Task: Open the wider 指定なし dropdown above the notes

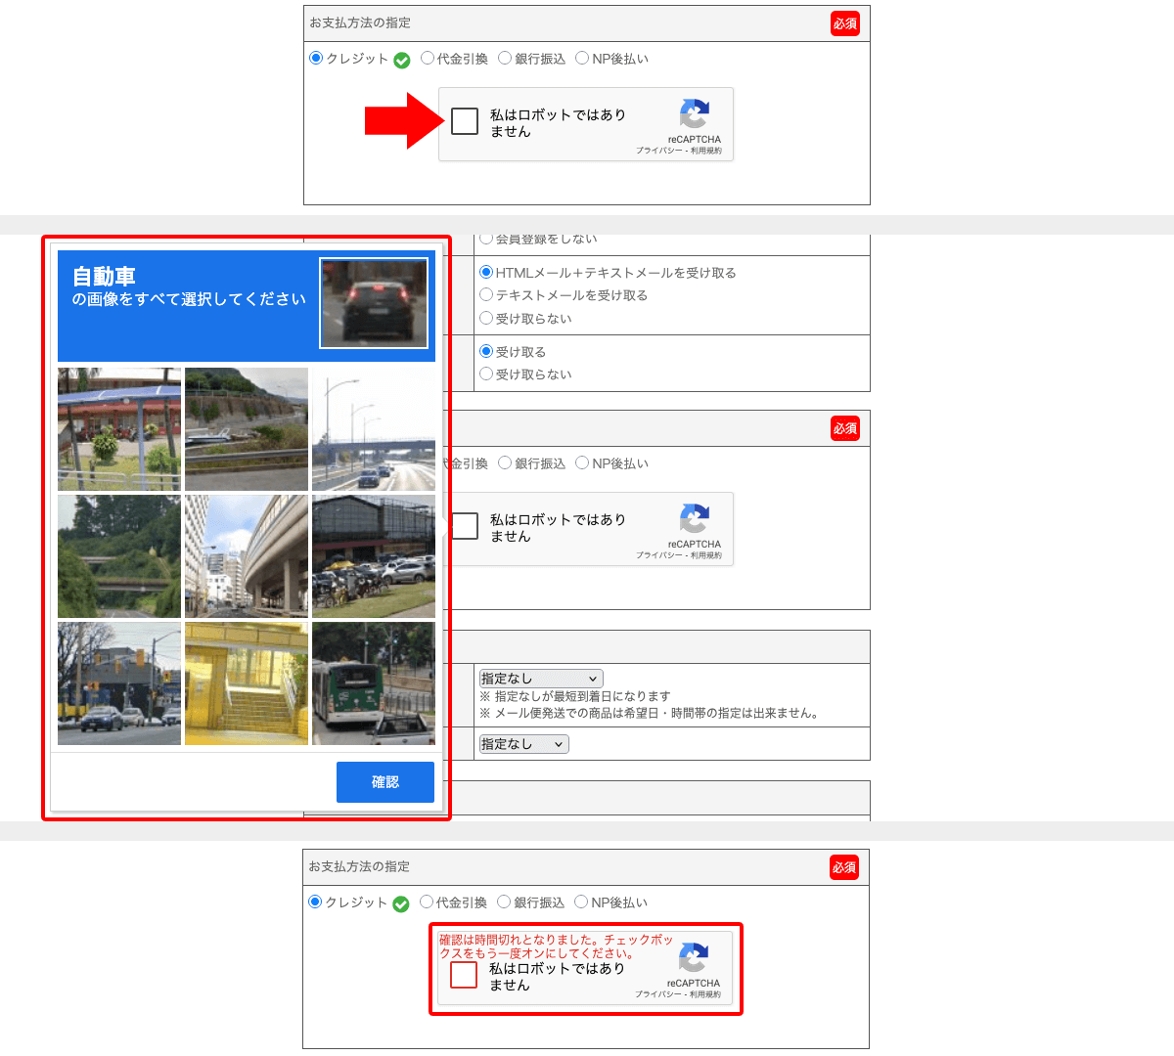Action: coord(540,679)
